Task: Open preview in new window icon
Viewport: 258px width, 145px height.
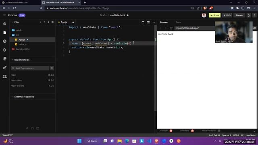Action: pos(254,28)
